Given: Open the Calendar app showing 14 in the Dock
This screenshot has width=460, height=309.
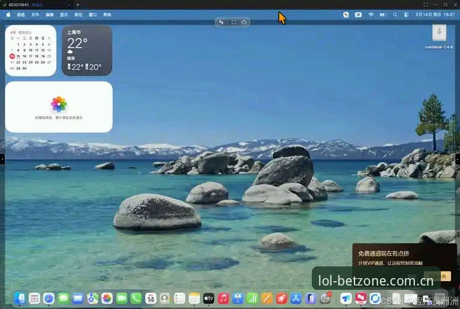Looking at the screenshot, I should click(151, 298).
